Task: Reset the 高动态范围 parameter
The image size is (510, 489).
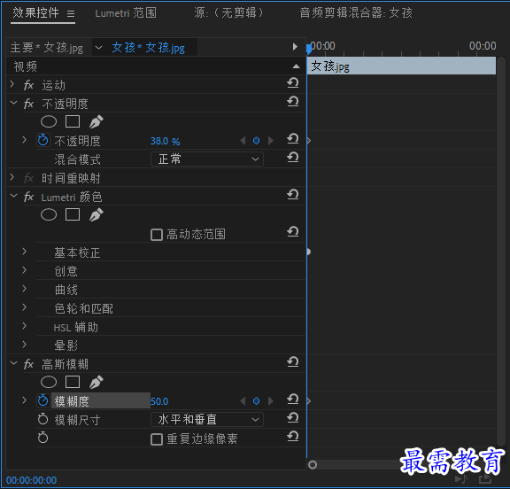Action: point(293,231)
